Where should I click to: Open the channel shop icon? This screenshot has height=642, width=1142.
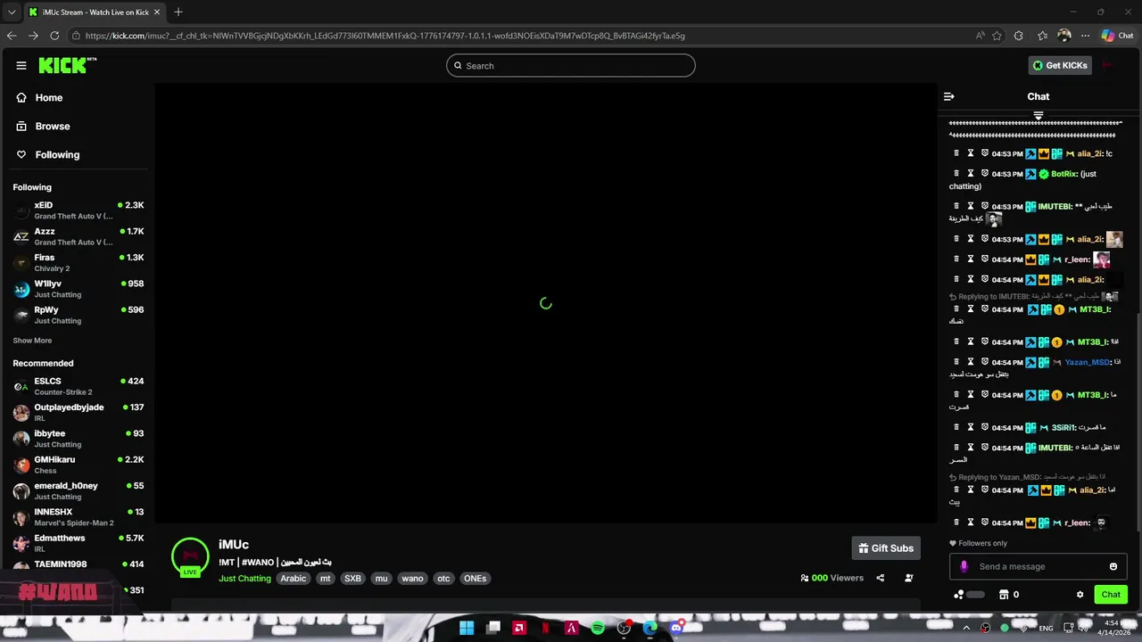coord(1004,595)
